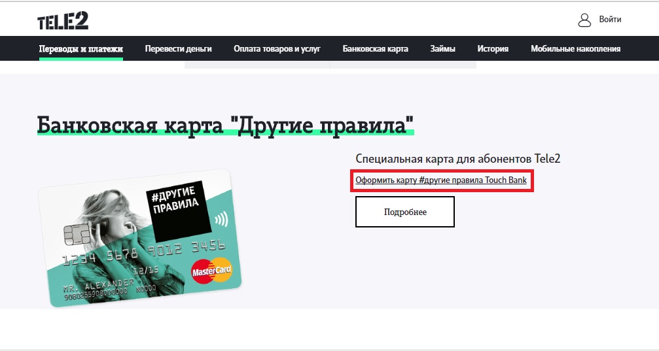This screenshot has height=351, width=659.
Task: Click the chip icon on the card
Action: 77,234
